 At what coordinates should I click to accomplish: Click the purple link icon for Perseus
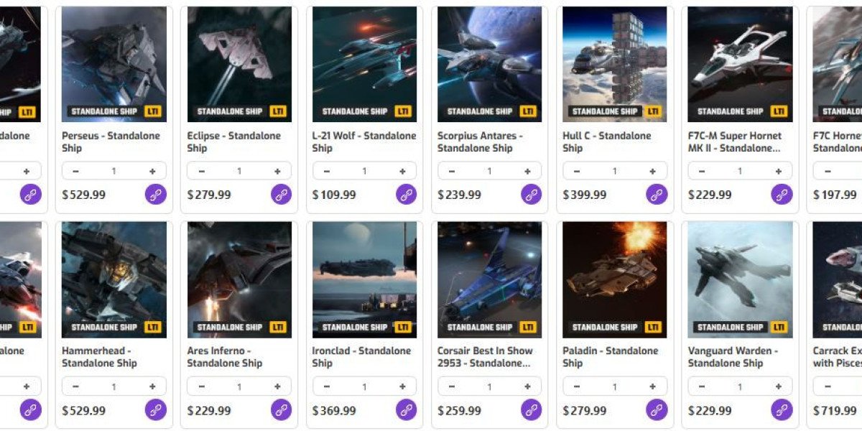[156, 195]
